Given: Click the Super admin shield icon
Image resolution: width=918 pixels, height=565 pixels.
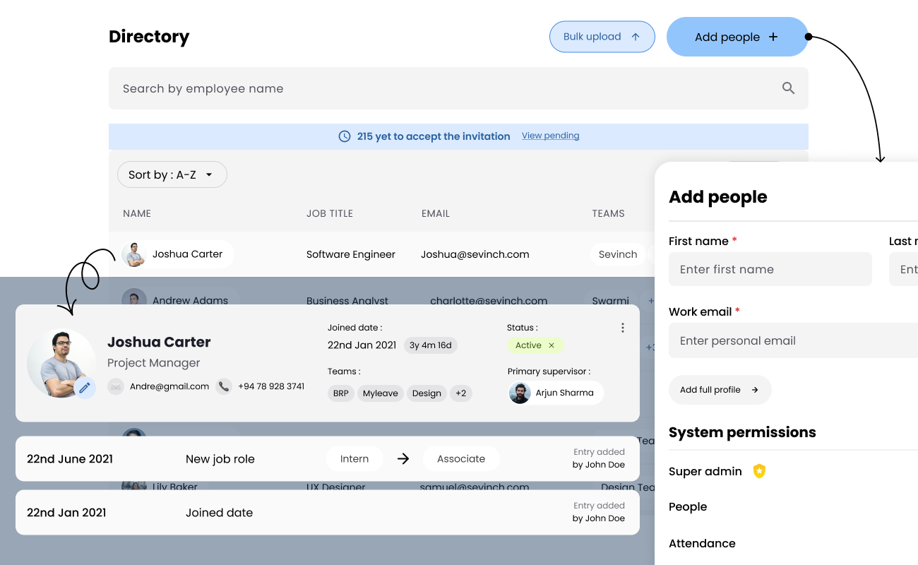Looking at the screenshot, I should pos(759,471).
